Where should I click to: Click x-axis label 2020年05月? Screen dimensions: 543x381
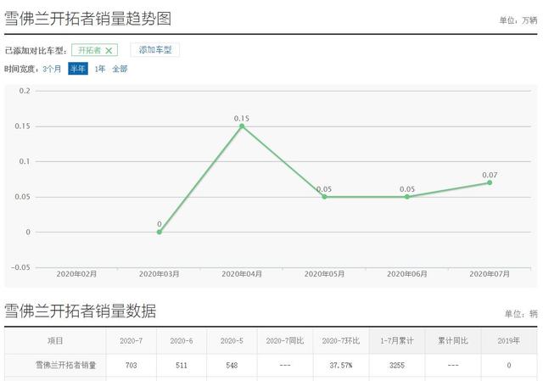tap(324, 274)
